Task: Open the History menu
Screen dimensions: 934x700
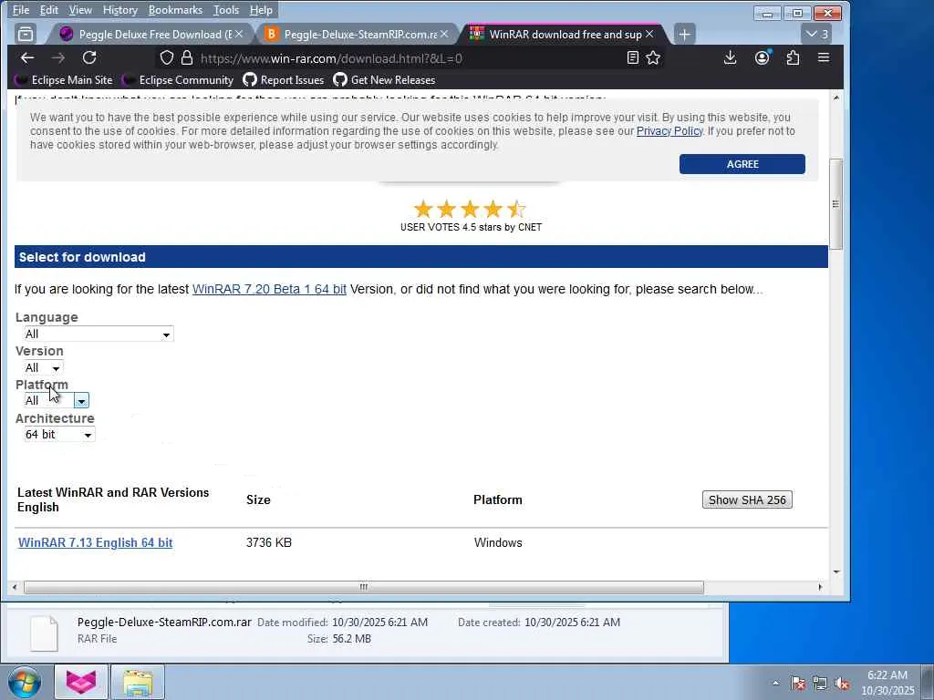Action: pyautogui.click(x=119, y=10)
